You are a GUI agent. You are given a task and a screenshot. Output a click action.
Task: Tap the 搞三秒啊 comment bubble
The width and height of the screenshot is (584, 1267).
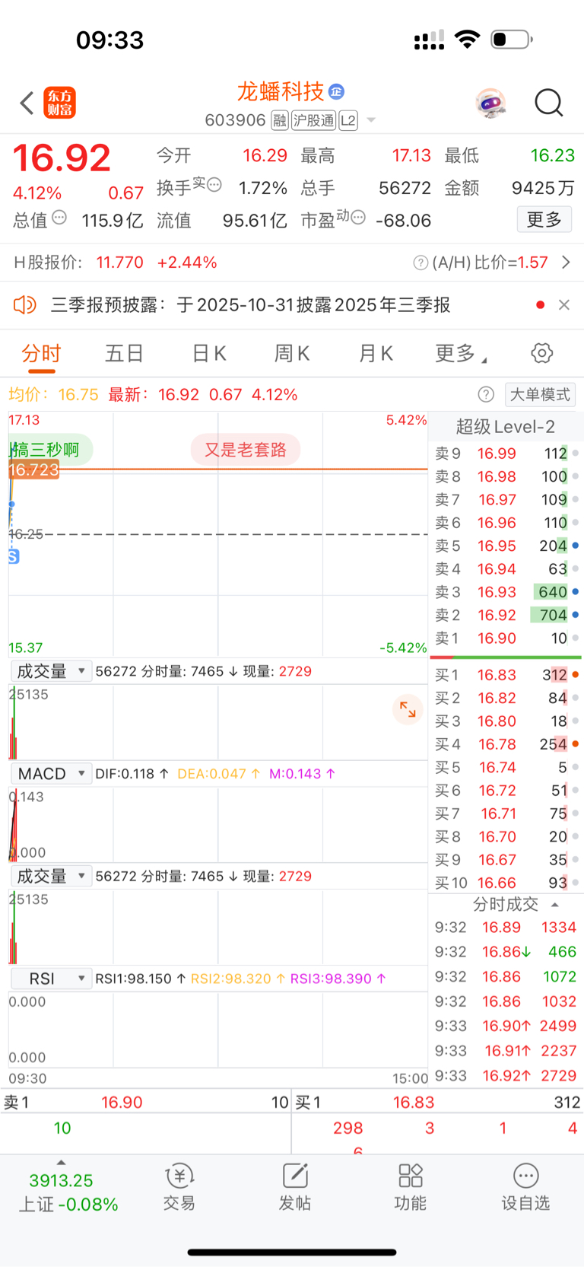coord(50,450)
